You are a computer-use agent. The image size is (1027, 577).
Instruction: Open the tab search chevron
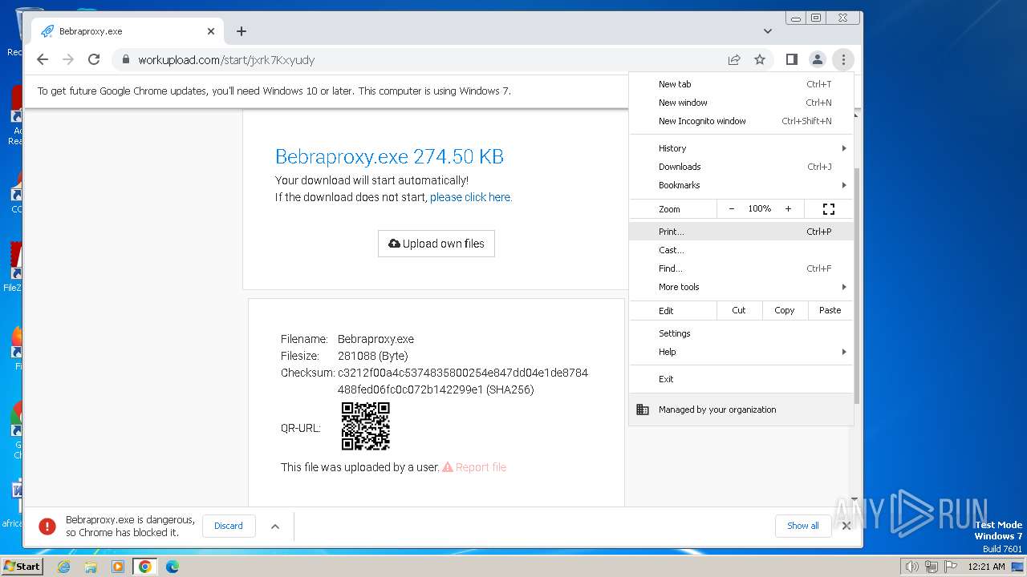point(768,31)
